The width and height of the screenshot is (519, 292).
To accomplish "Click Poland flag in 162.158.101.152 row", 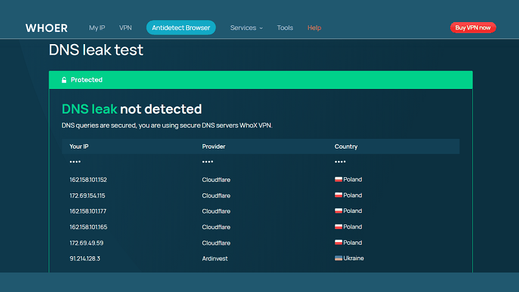I will (338, 180).
